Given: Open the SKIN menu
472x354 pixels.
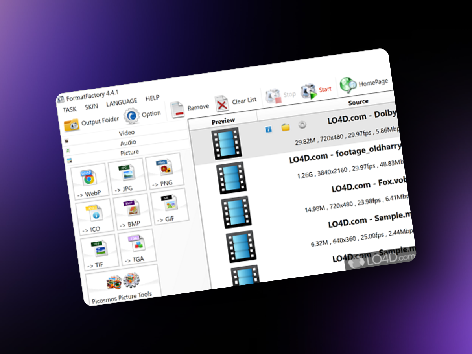Looking at the screenshot, I should 91,106.
